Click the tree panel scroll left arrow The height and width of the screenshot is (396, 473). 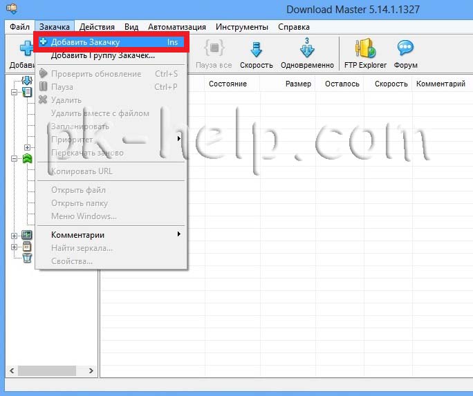coord(12,370)
